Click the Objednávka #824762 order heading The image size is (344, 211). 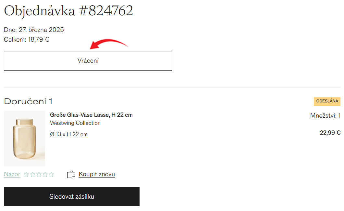pos(68,11)
